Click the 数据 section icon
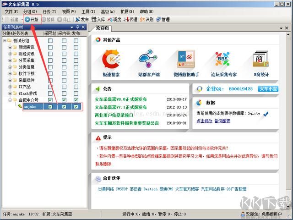This screenshot has width=293, height=220. 199,103
